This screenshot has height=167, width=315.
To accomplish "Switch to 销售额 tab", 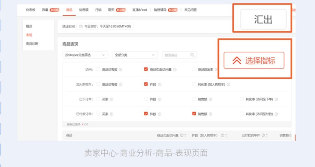I will coord(84,10).
